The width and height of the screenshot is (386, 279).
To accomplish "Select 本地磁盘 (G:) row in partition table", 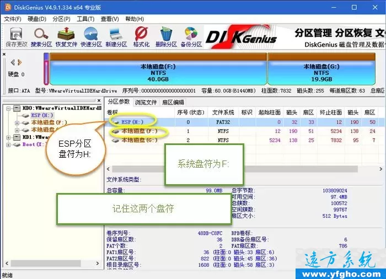I will pos(245,140).
